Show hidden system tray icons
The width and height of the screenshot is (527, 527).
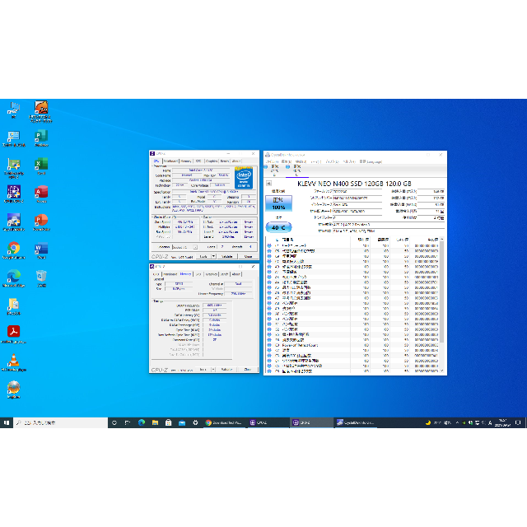pyautogui.click(x=457, y=422)
